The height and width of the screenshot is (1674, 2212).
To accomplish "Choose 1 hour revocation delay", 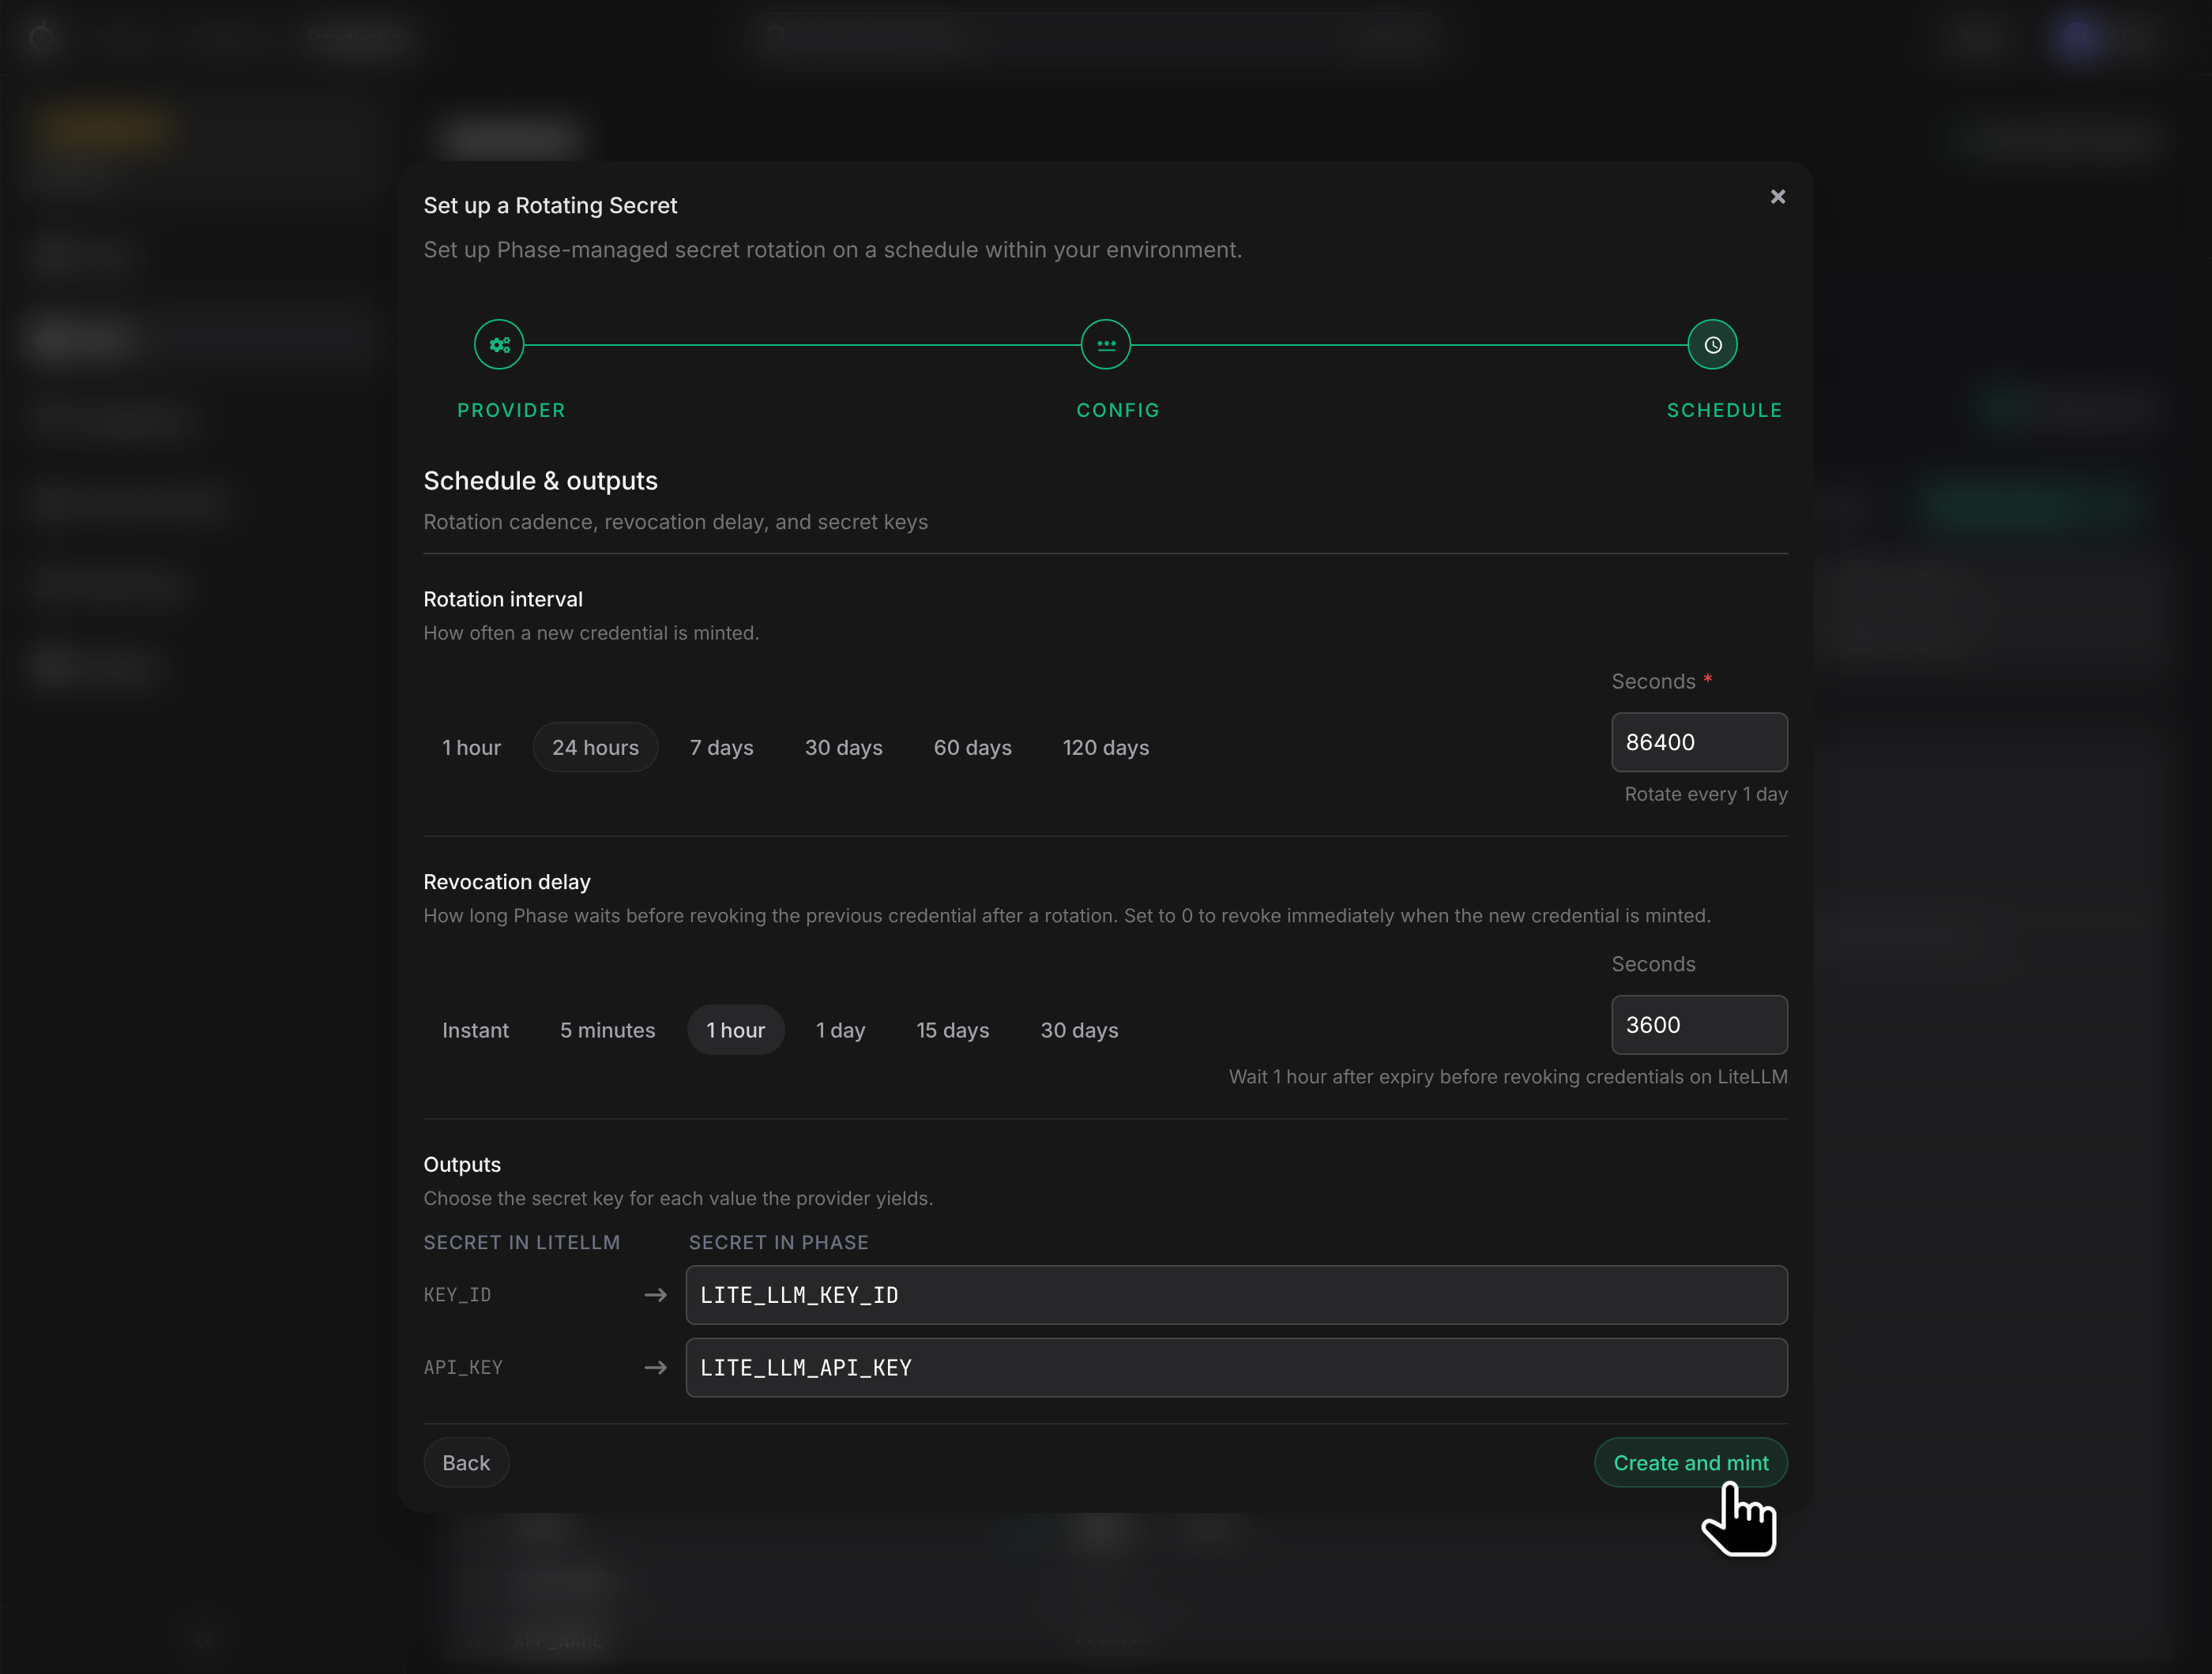I will pos(736,1030).
